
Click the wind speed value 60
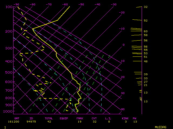145,31
